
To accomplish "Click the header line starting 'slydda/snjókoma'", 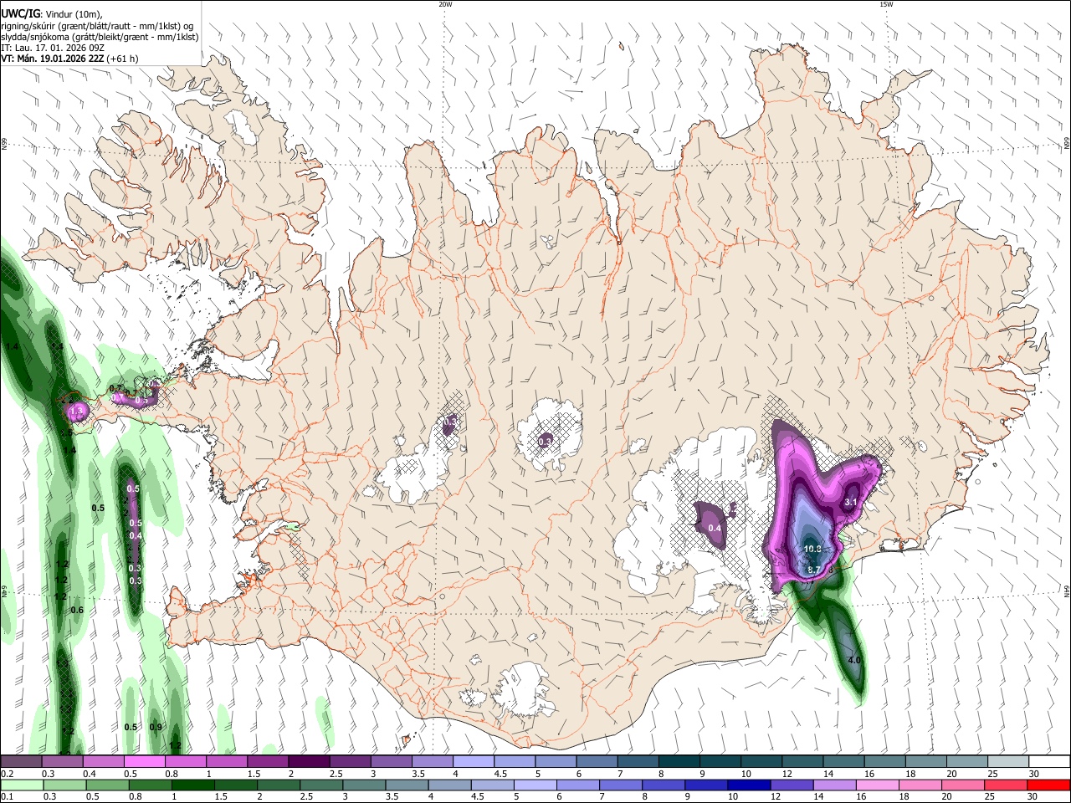I will click(100, 37).
